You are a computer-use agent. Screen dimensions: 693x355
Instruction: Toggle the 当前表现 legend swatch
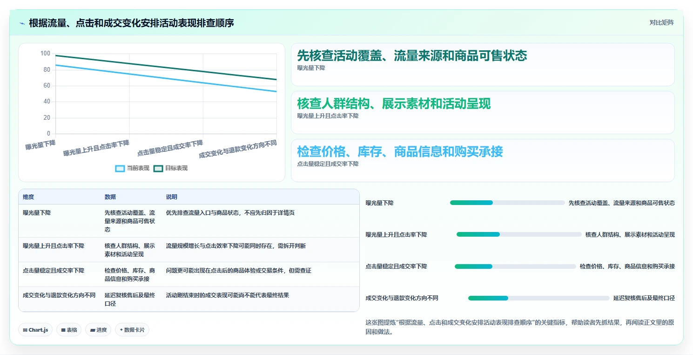[x=120, y=168]
